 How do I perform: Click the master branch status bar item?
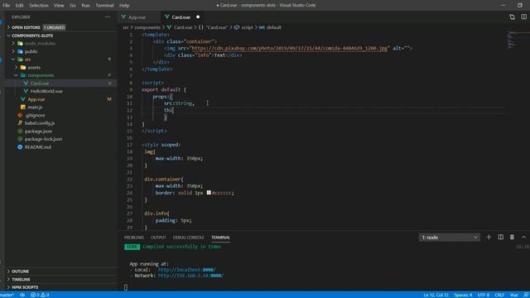(7, 295)
